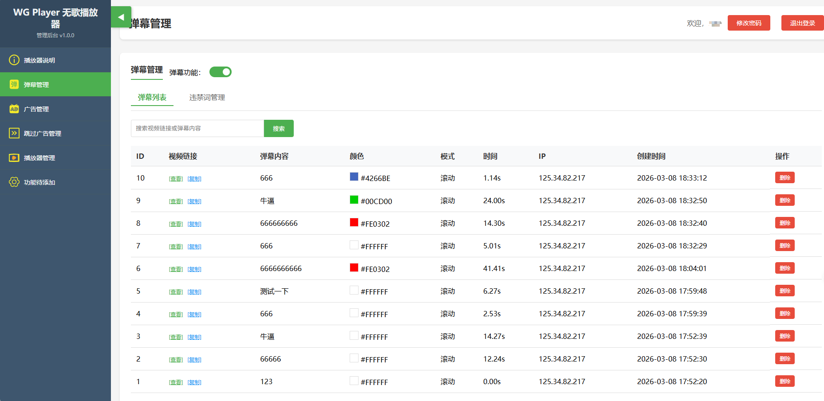Focus the danmaku search input field

click(x=197, y=129)
